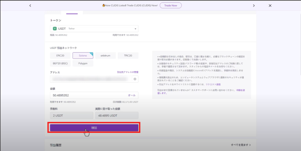Click the New CUDIS Listed announcement text
Image resolution: width=301 pixels, height=151 pixels.
pos(130,6)
